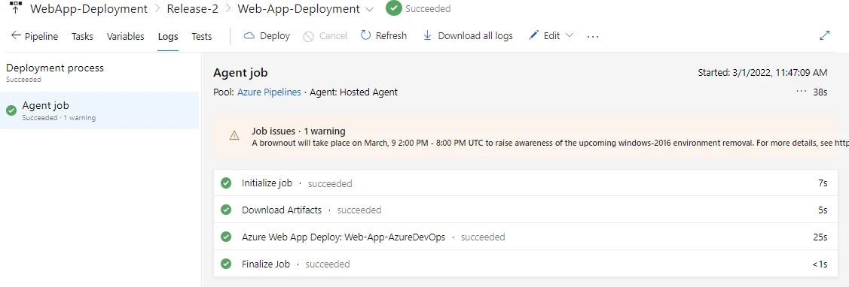Open the Tests tab
This screenshot has height=287, width=849.
(x=202, y=36)
